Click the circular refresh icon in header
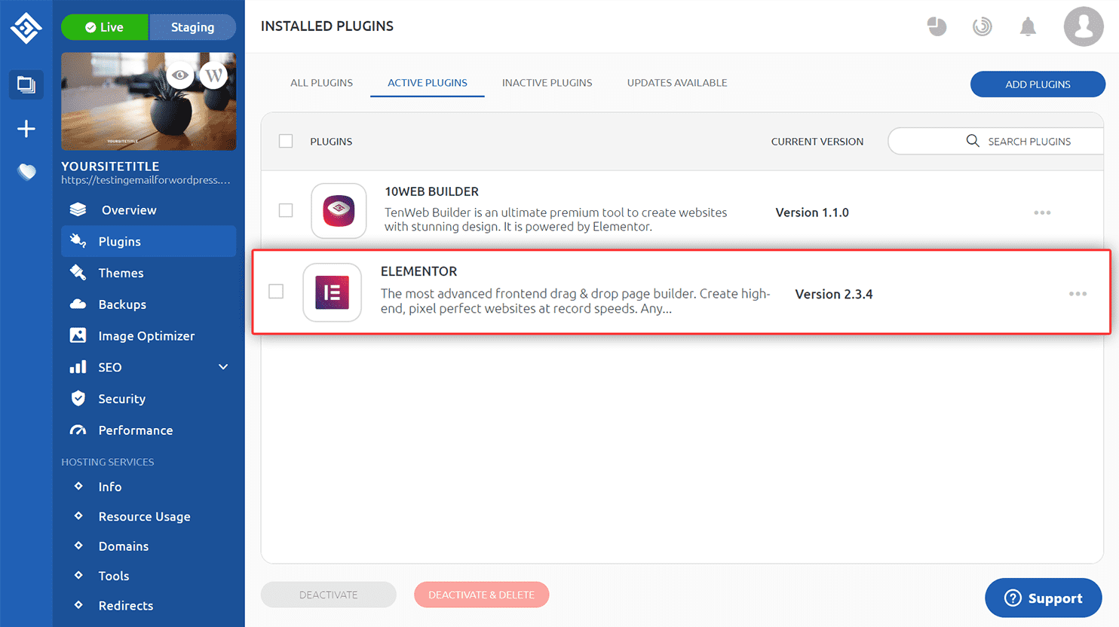The width and height of the screenshot is (1119, 627). click(x=982, y=27)
